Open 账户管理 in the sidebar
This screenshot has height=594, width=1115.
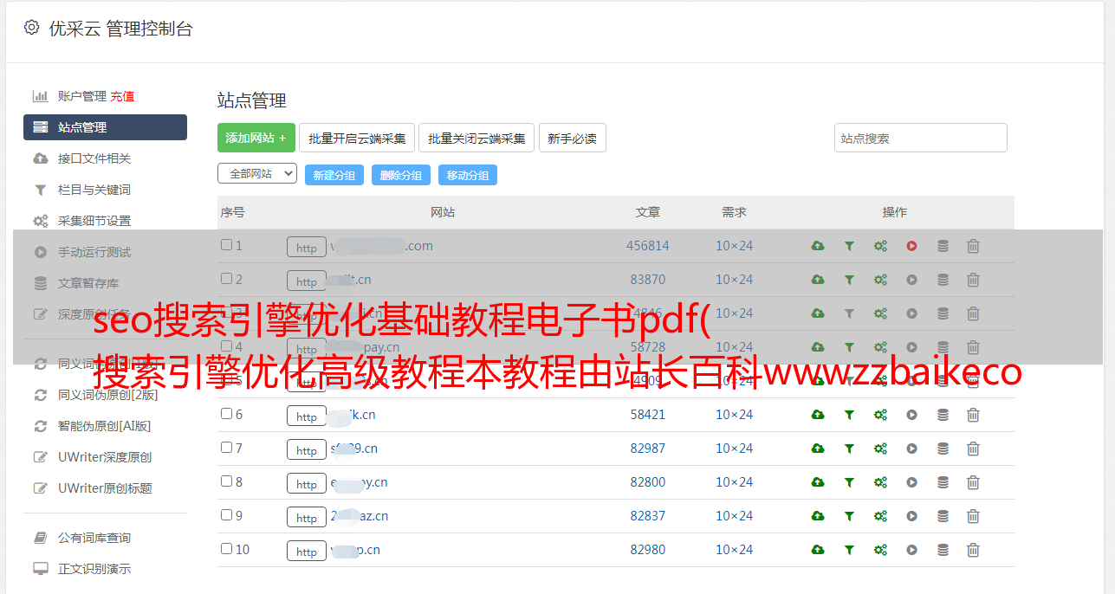(x=82, y=96)
